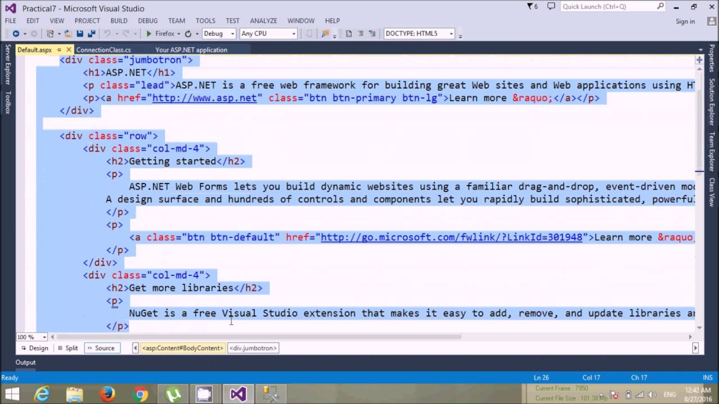Click the Find in Files toolbar icon
This screenshot has width=719, height=404.
(325, 34)
